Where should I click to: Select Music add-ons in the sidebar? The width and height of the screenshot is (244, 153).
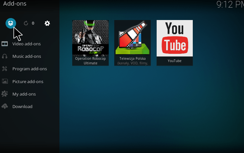click(x=27, y=56)
